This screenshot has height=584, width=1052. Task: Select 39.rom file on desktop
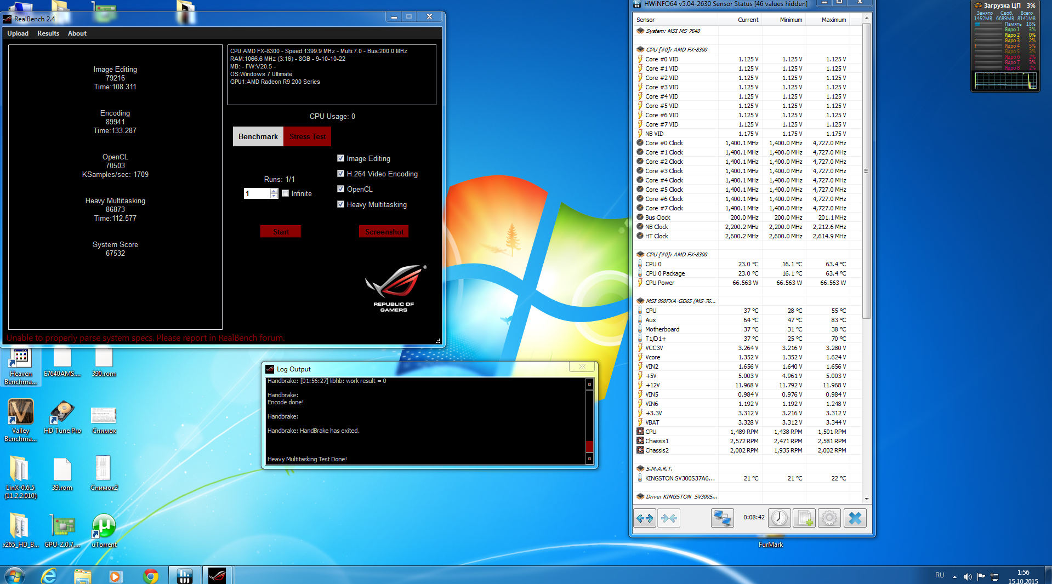tap(62, 474)
